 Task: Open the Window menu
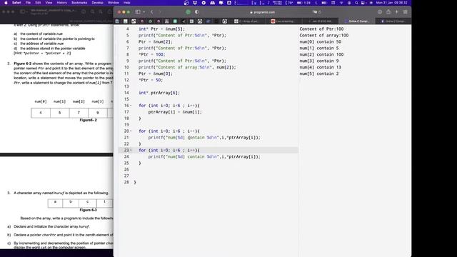114,3
